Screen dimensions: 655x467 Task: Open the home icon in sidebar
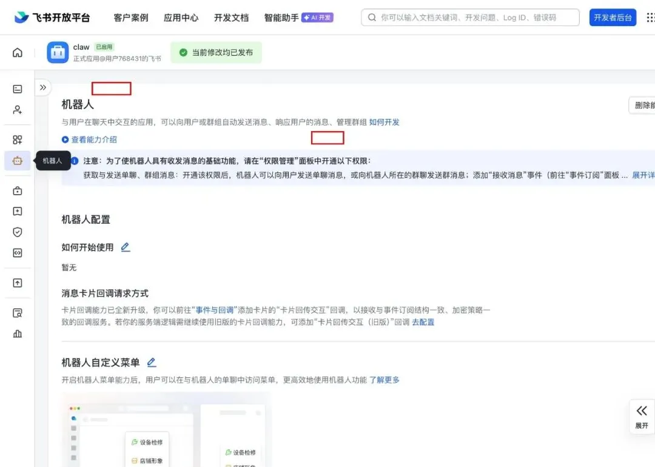click(x=18, y=52)
